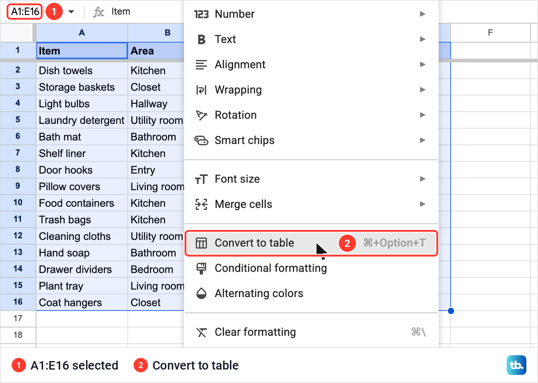Click the Convert to table grid icon
Screen dimensions: 538x383
(x=201, y=243)
